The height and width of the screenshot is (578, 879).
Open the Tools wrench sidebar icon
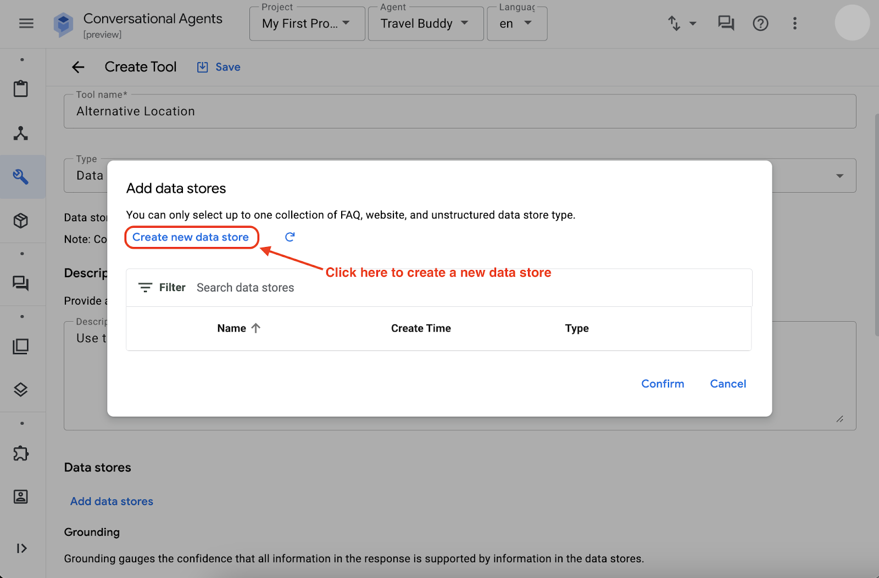tap(21, 177)
